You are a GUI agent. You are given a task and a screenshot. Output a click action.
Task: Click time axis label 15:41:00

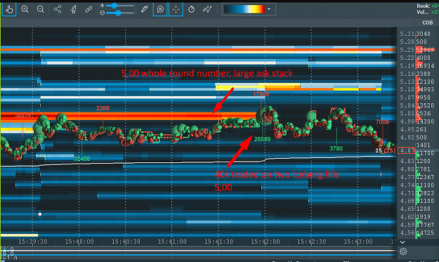[172, 242]
